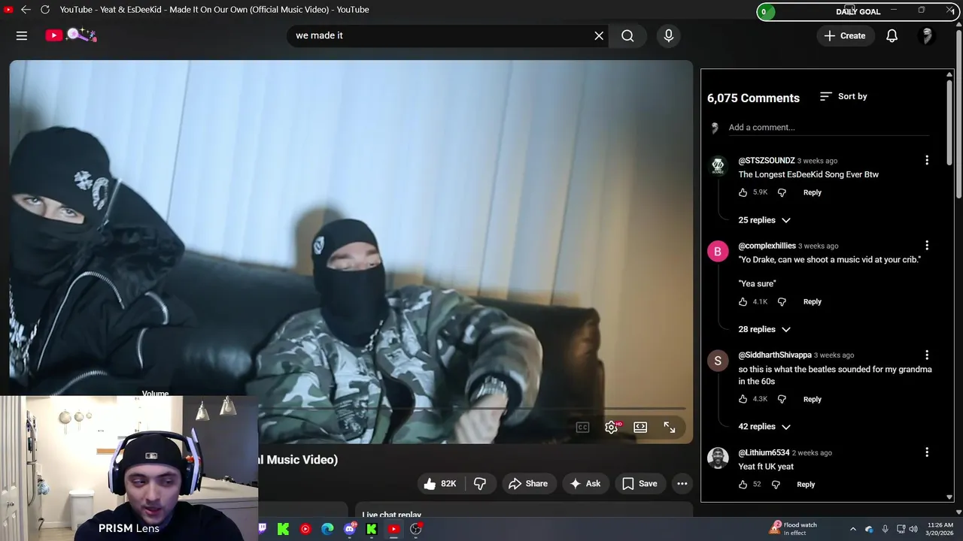Open the Create button menu

[845, 35]
